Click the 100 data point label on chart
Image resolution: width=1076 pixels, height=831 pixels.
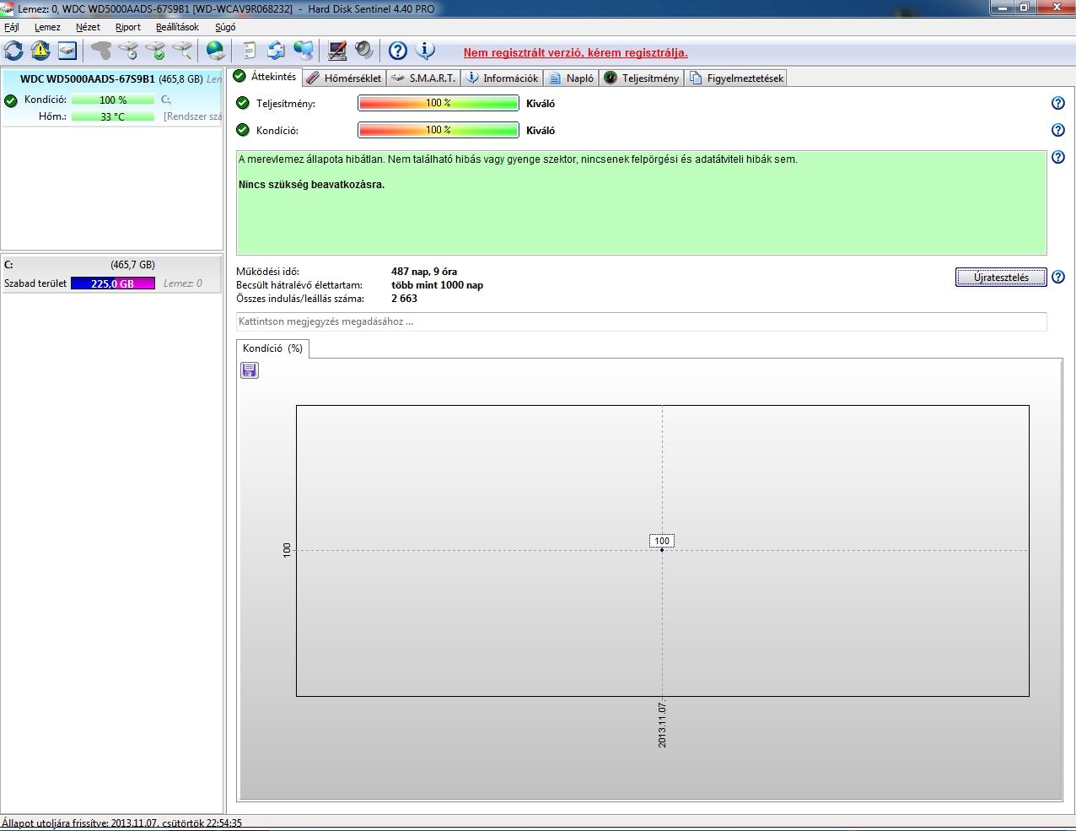tap(662, 541)
